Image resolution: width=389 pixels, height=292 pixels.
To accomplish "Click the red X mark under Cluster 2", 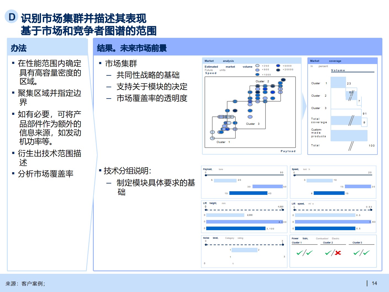I will [x=338, y=253].
